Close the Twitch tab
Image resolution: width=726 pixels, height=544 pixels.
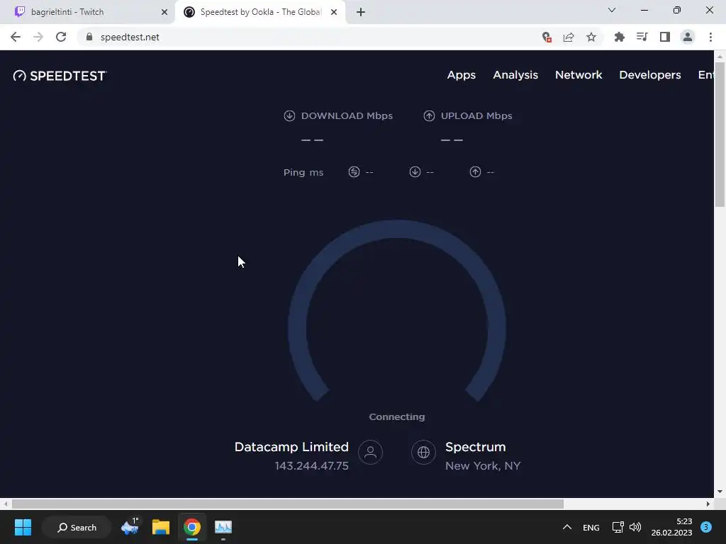pyautogui.click(x=164, y=12)
